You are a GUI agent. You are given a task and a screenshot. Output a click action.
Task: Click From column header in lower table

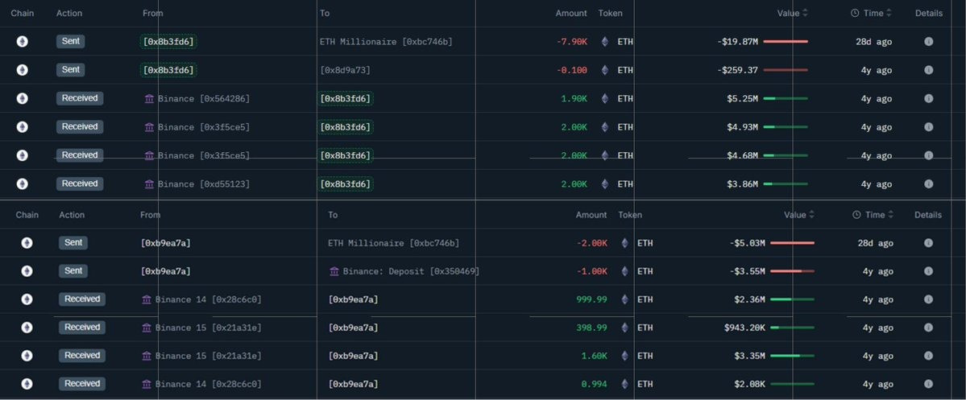(x=150, y=215)
